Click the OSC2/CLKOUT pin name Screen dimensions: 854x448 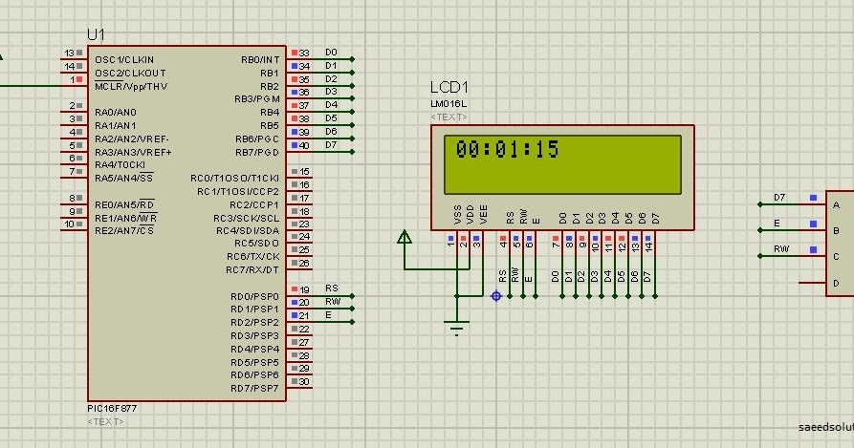130,73
